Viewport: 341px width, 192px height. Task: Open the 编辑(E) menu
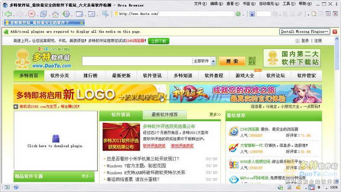217,4
